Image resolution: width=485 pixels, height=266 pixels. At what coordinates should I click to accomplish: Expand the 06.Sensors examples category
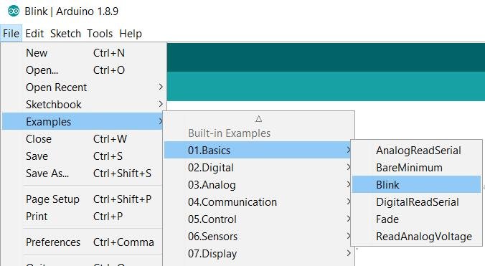coord(258,237)
